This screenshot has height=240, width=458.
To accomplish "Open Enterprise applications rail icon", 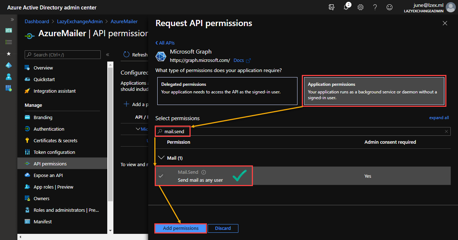I will pos(9,88).
